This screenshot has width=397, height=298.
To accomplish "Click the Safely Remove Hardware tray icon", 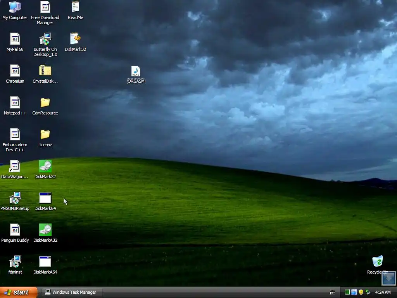I will [x=368, y=292].
